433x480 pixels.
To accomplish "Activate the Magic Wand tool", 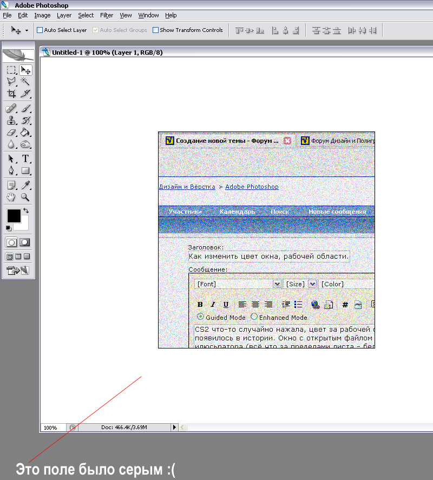I will (x=25, y=81).
